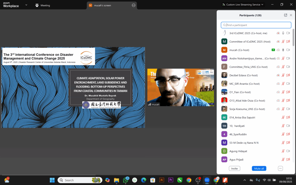The width and height of the screenshot is (296, 185).
Task: Select mucah's screen tab
Action: pos(102,5)
